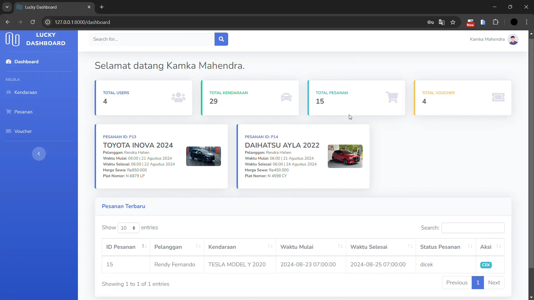Image resolution: width=534 pixels, height=300 pixels.
Task: Click the Next pagination button
Action: click(x=494, y=282)
